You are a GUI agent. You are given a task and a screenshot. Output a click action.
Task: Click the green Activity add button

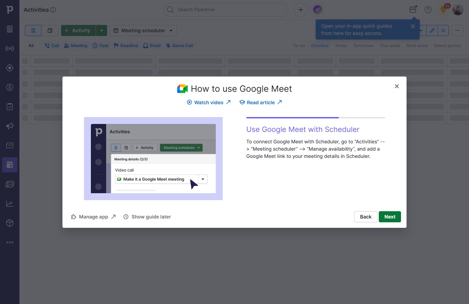click(x=78, y=30)
